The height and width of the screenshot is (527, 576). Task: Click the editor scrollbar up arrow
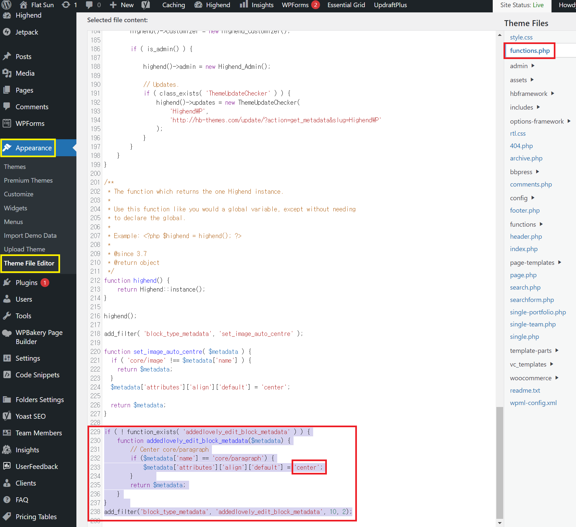pos(500,35)
